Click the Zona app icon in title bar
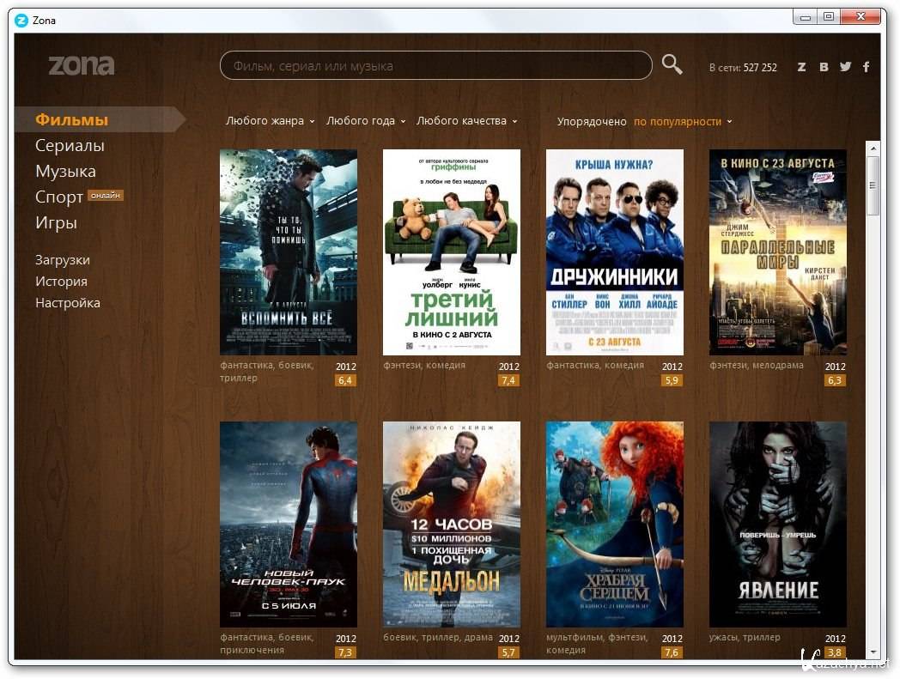This screenshot has height=679, width=900. click(21, 20)
